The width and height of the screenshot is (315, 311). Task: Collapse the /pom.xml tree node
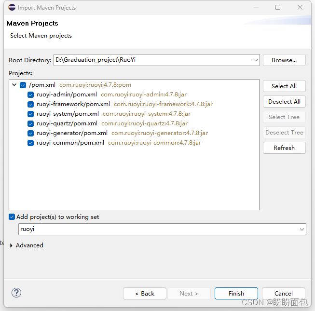(14, 85)
